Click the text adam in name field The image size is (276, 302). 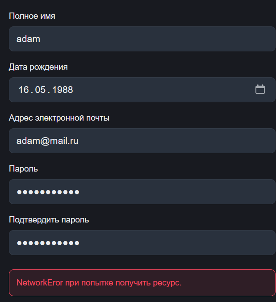[28, 39]
